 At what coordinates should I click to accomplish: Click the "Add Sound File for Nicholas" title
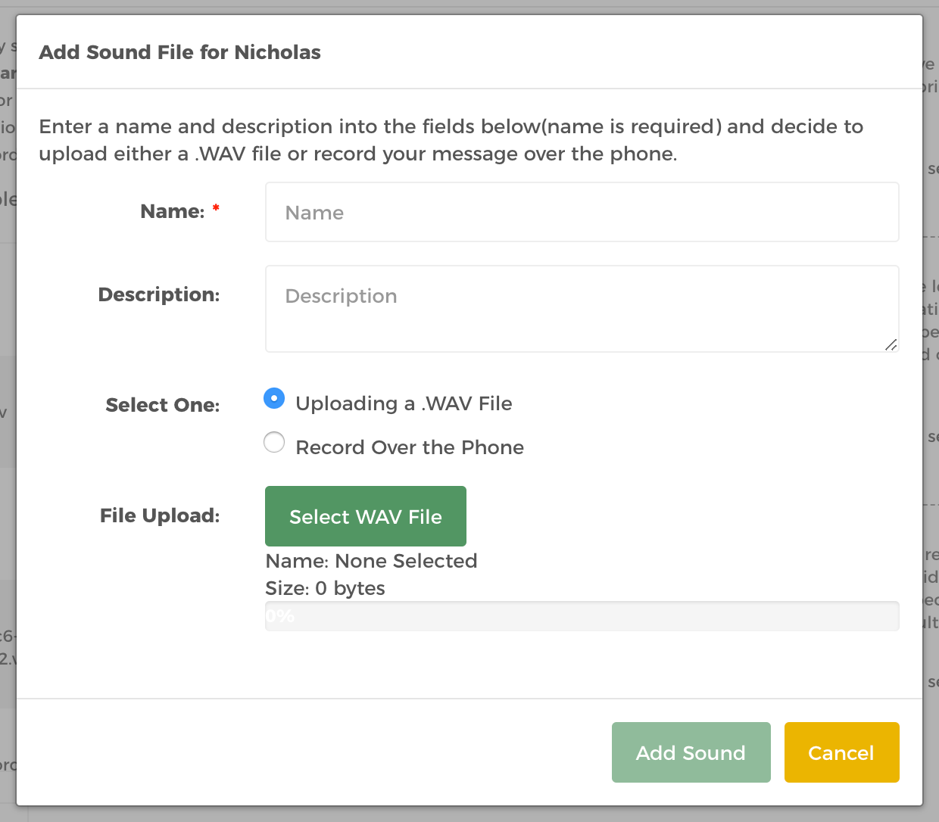click(x=180, y=52)
